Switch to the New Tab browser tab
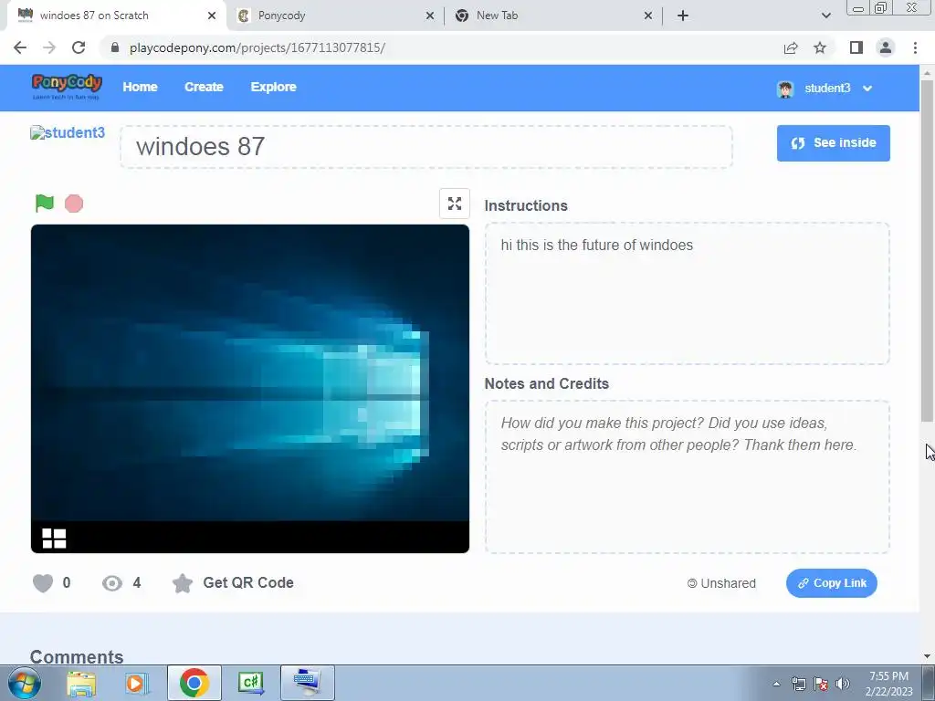 552,16
